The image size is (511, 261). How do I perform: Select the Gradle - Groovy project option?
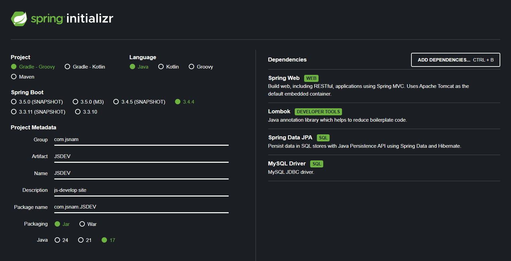pyautogui.click(x=33, y=67)
